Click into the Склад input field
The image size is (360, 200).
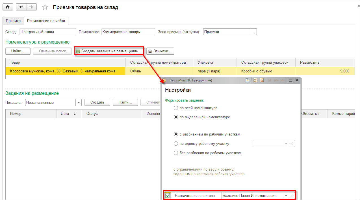(x=48, y=32)
